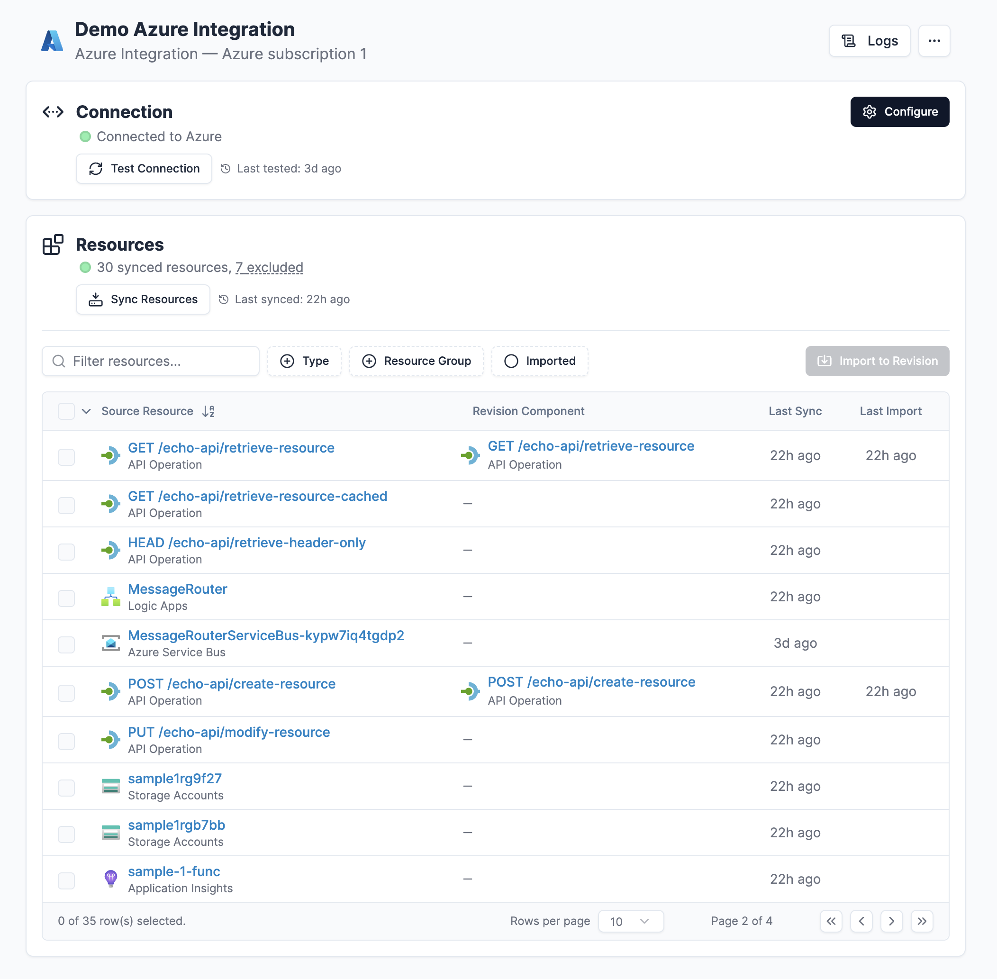Screen dimensions: 997x979
Task: Open the 7 excluded resources link
Action: click(x=269, y=267)
